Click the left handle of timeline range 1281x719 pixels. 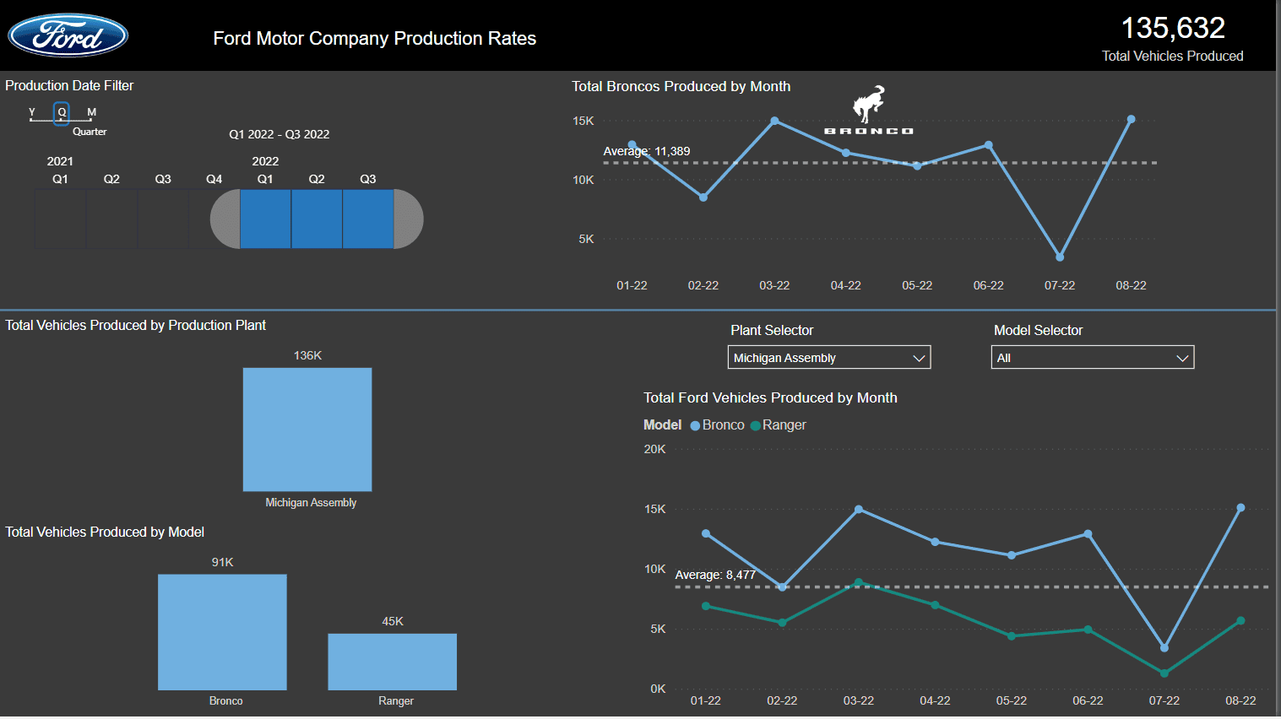point(225,219)
